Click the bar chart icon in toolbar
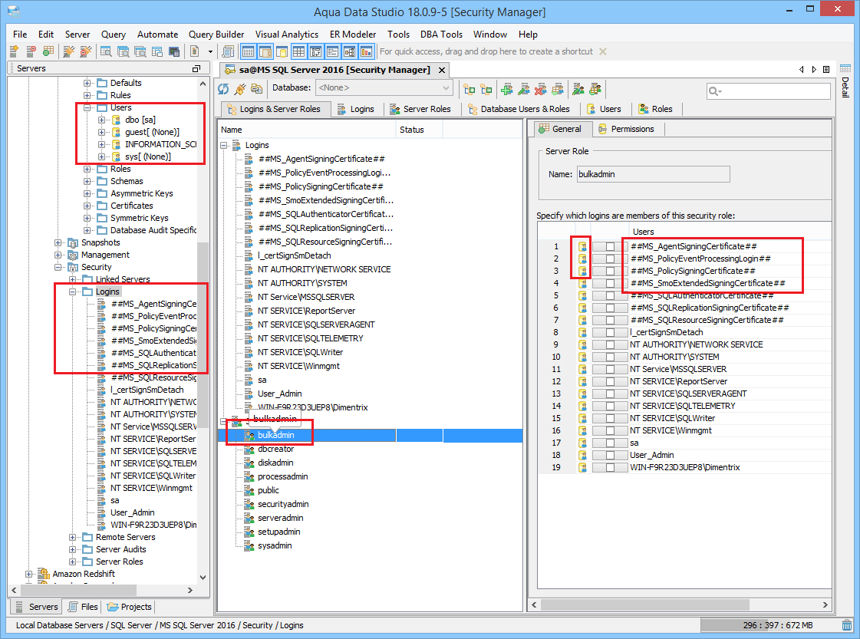Image resolution: width=860 pixels, height=639 pixels. tap(366, 51)
